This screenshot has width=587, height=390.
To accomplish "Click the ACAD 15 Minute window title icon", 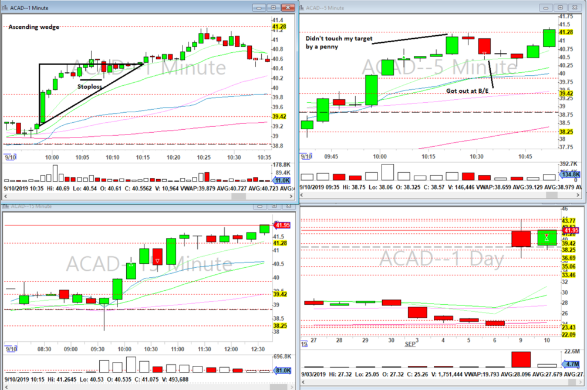I will (x=5, y=206).
